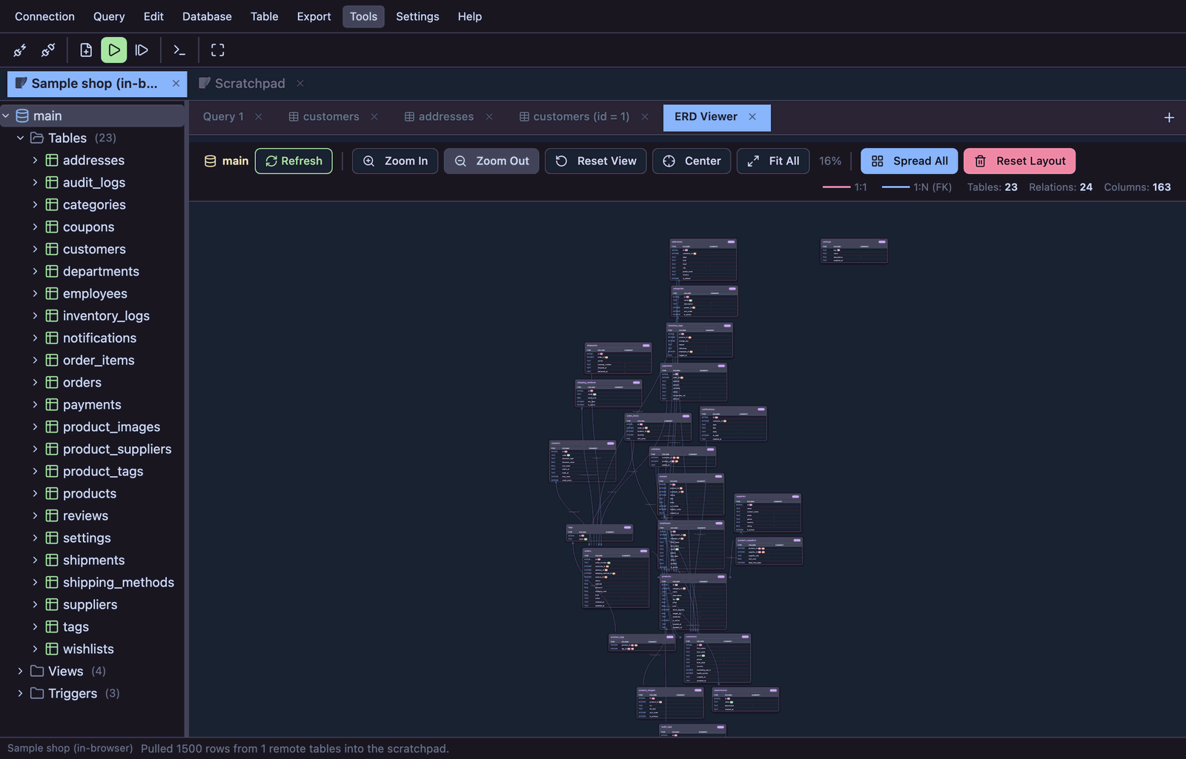1186x759 pixels.
Task: Click the Zoom Out button
Action: tap(491, 161)
